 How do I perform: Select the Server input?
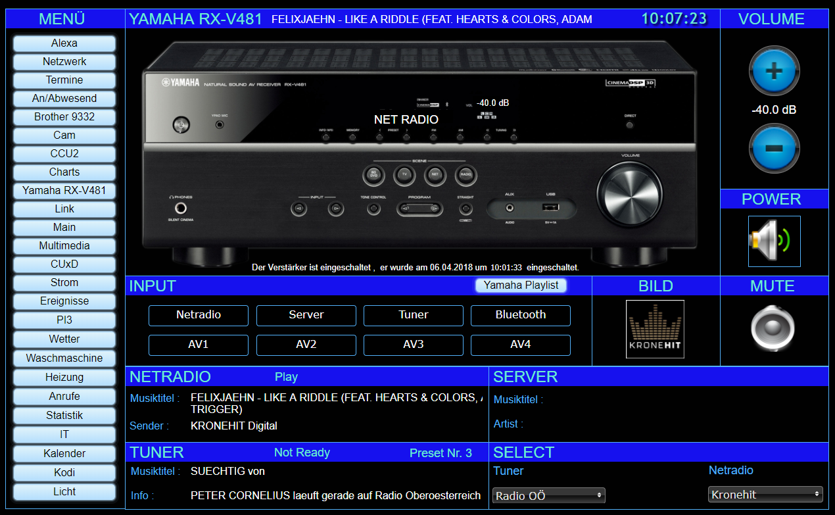[x=306, y=315]
